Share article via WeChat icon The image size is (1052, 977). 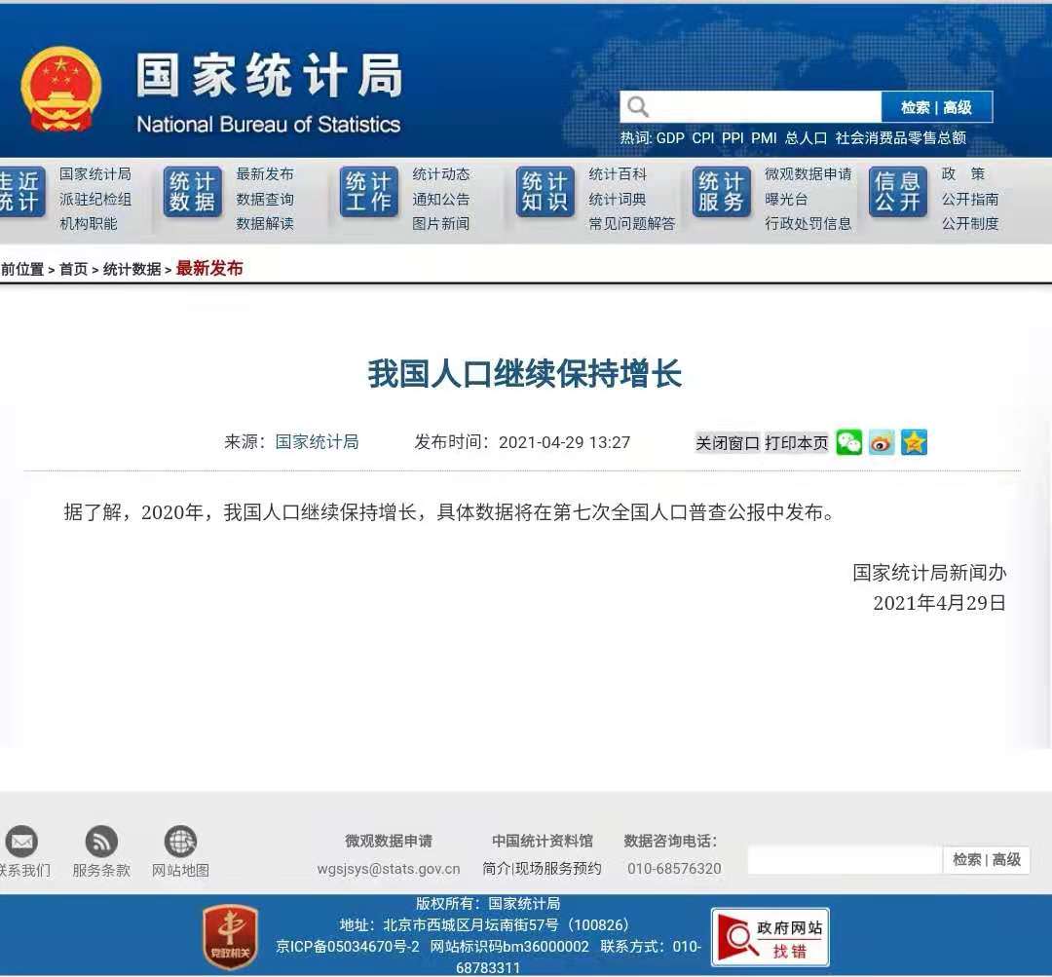[x=849, y=442]
